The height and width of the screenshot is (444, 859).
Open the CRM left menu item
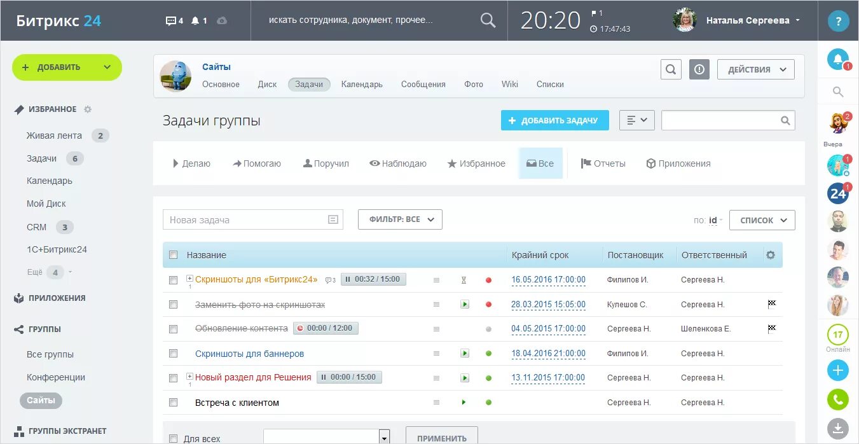click(x=36, y=227)
